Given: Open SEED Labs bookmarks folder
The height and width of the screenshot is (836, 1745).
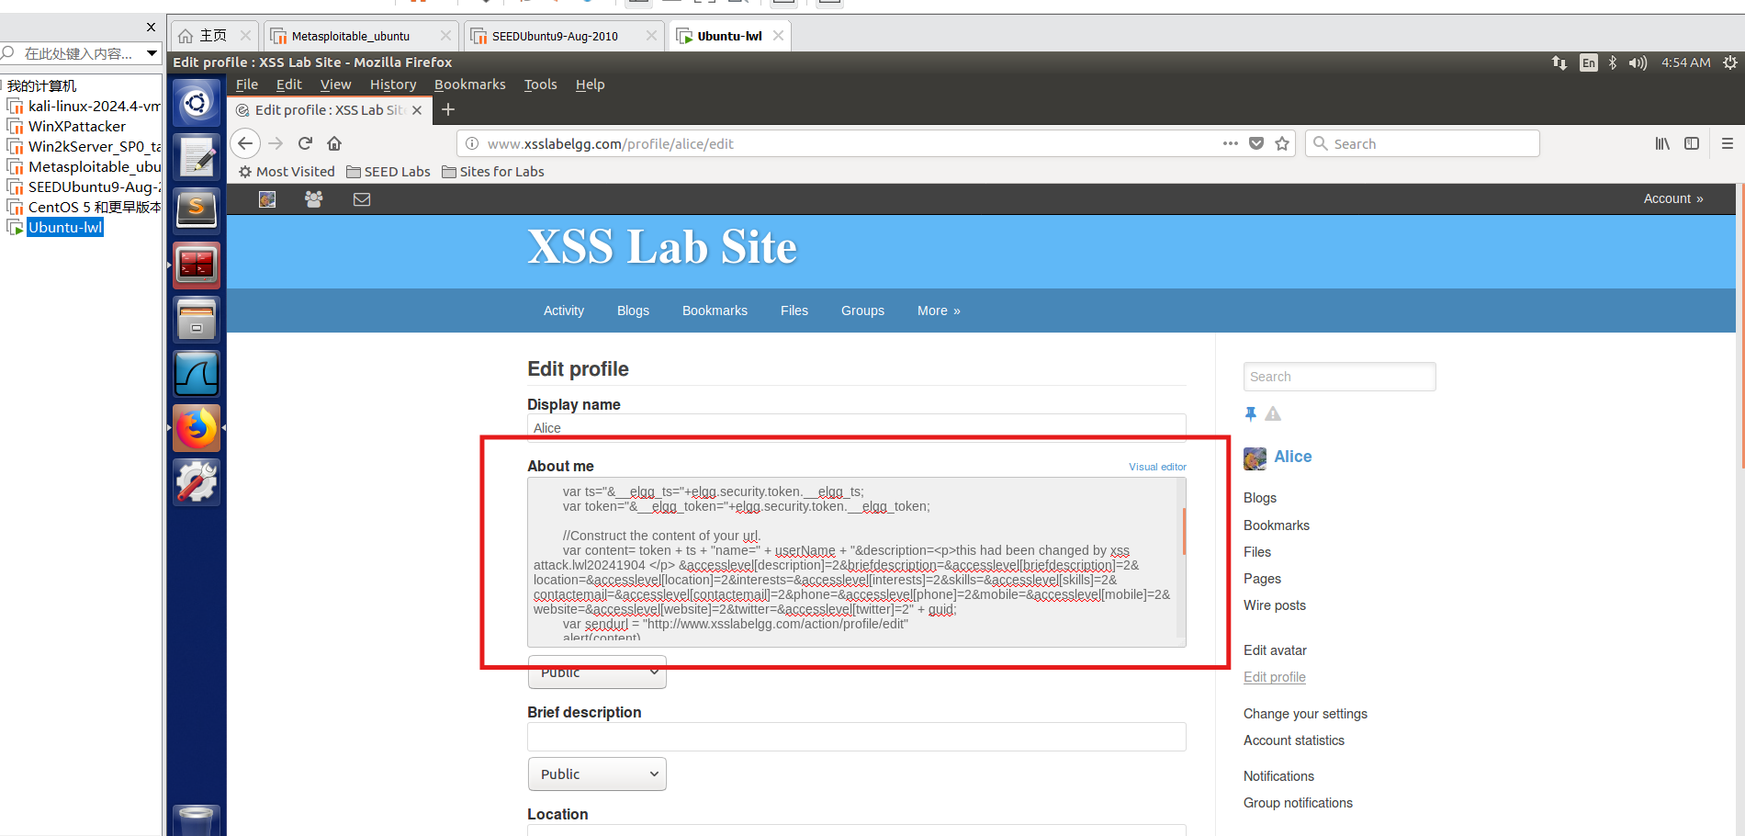Looking at the screenshot, I should point(388,172).
